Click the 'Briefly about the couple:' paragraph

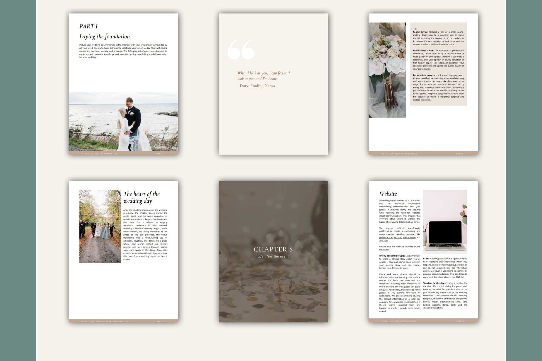400,262
